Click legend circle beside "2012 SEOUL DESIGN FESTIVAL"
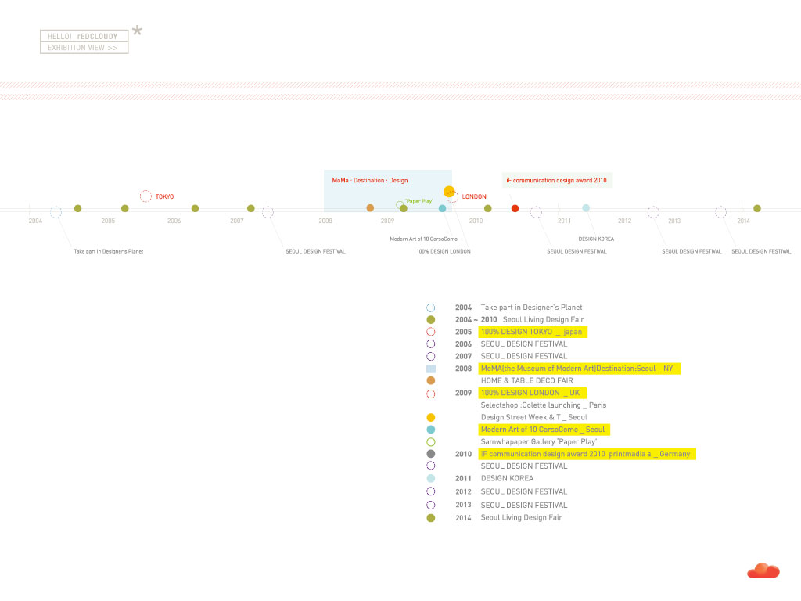This screenshot has width=801, height=601. point(431,491)
